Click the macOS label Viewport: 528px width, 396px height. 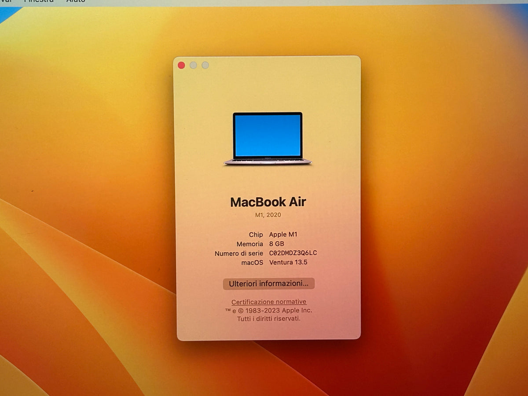tap(252, 262)
